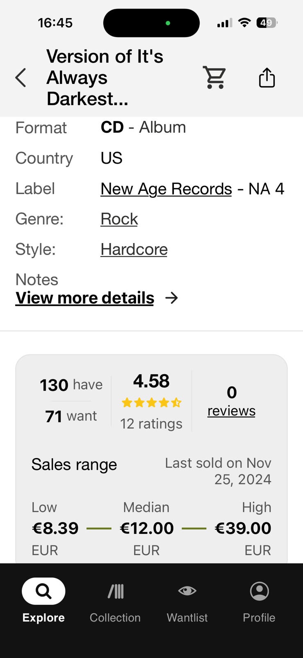This screenshot has height=658, width=303.
Task: Open the Hardcore style link
Action: tap(134, 249)
